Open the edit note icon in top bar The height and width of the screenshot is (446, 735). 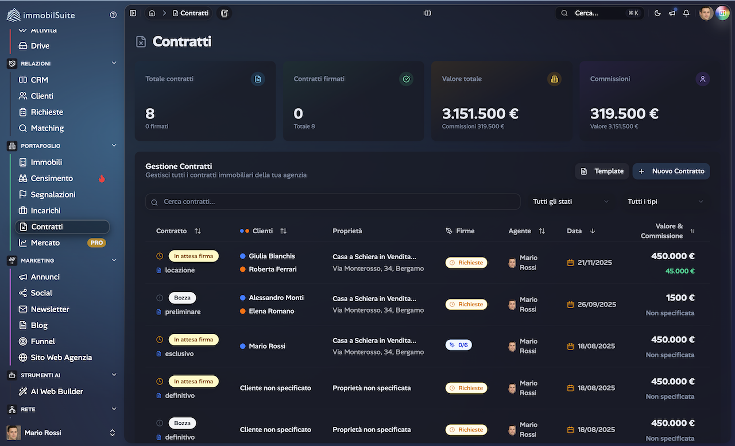[225, 13]
